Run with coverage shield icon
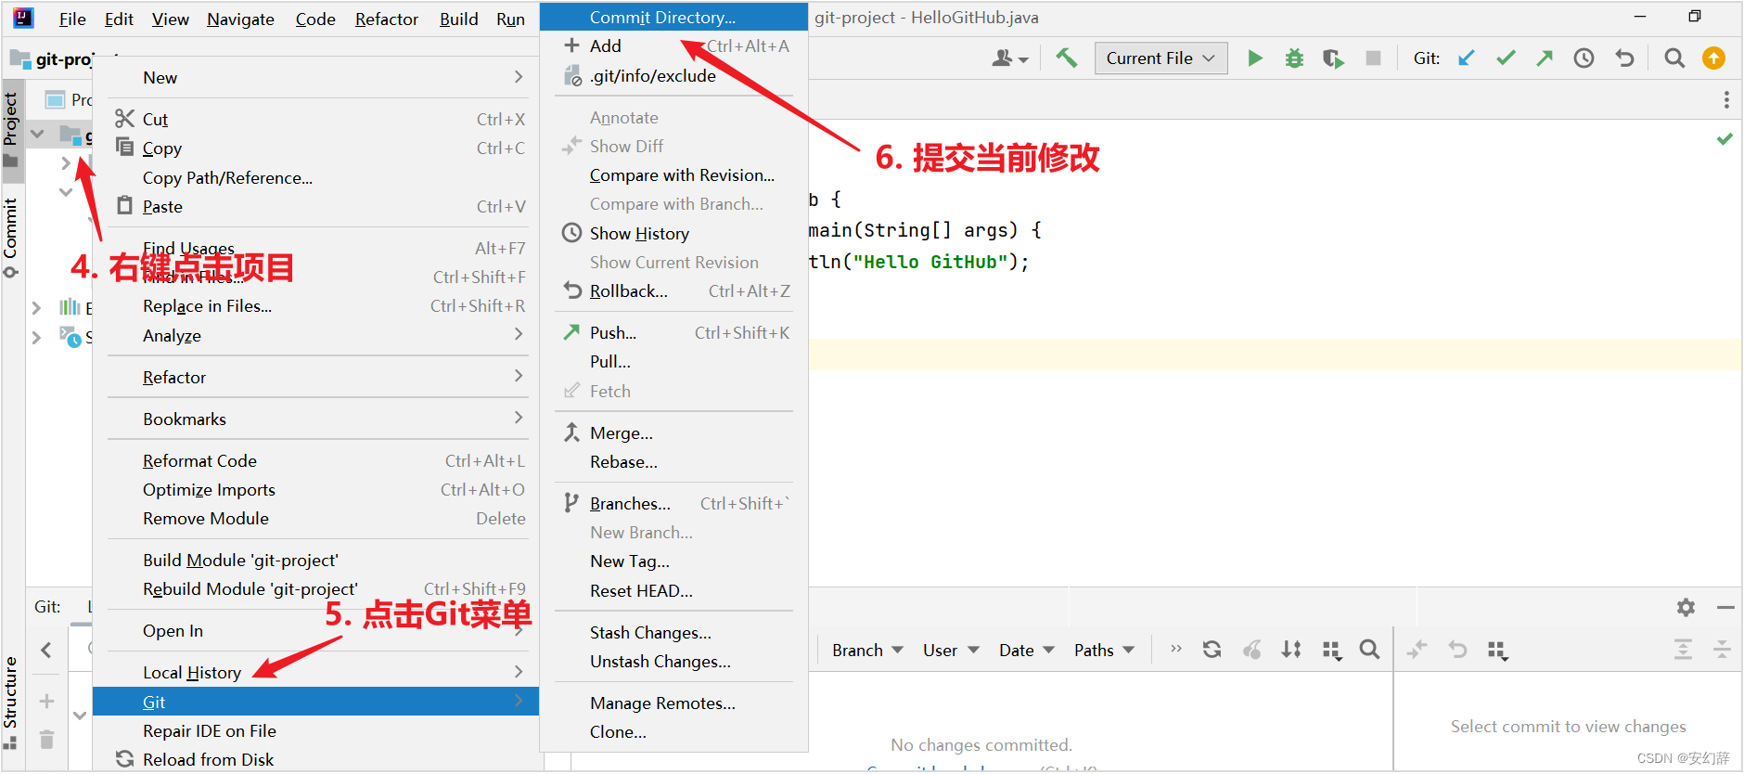The width and height of the screenshot is (1744, 774). coord(1333,58)
